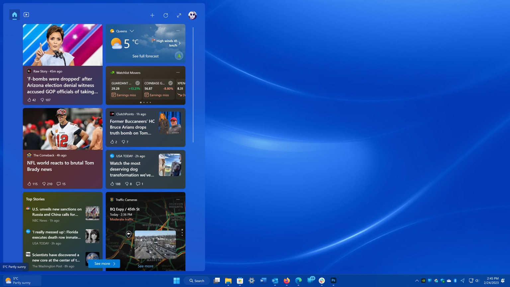Click See more button in Top Stories
510x287 pixels.
coord(104,264)
